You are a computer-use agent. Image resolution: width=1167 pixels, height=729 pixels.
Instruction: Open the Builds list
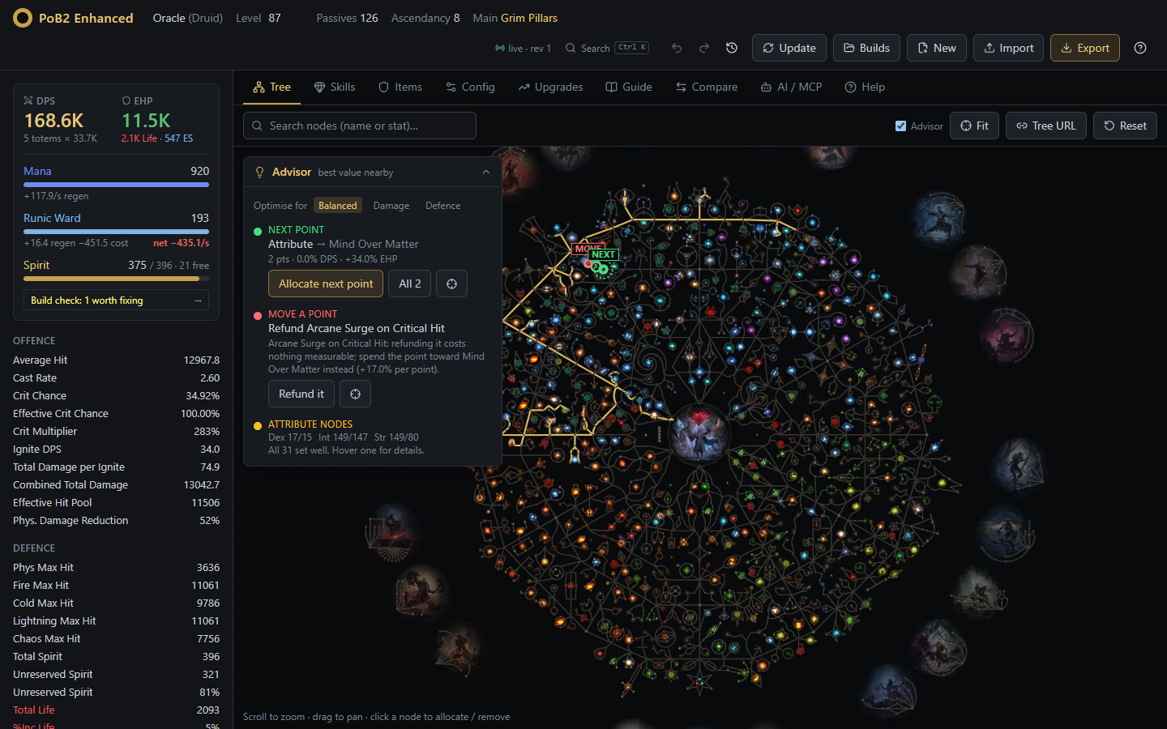[x=866, y=48]
